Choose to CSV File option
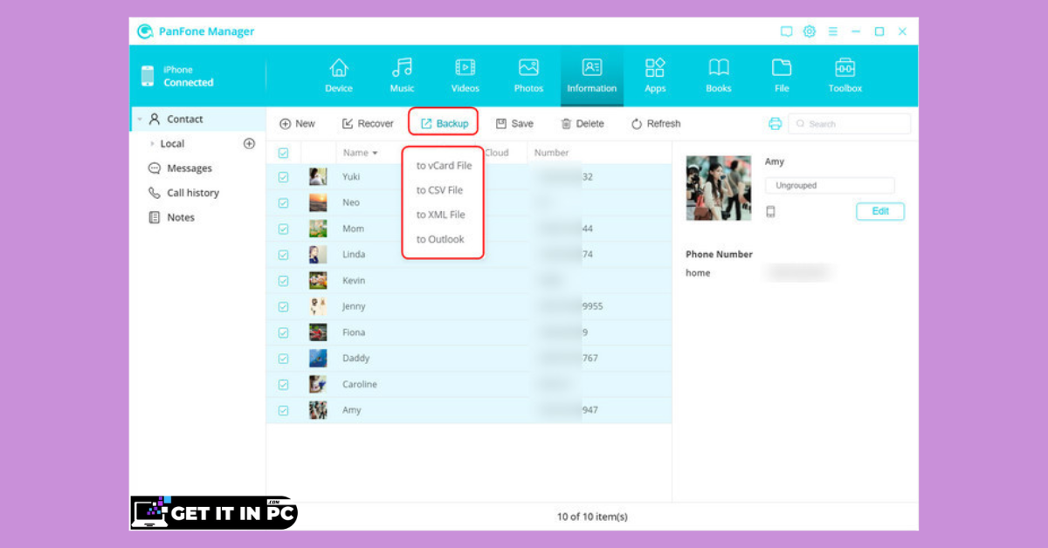1048x548 pixels. (439, 190)
